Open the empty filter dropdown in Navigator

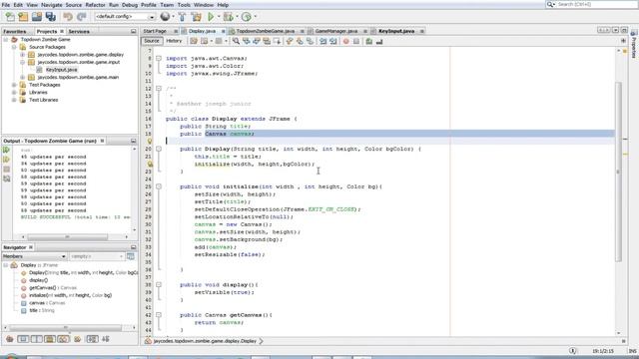(x=97, y=256)
